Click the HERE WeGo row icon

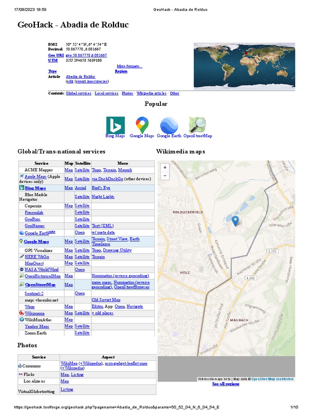22,257
